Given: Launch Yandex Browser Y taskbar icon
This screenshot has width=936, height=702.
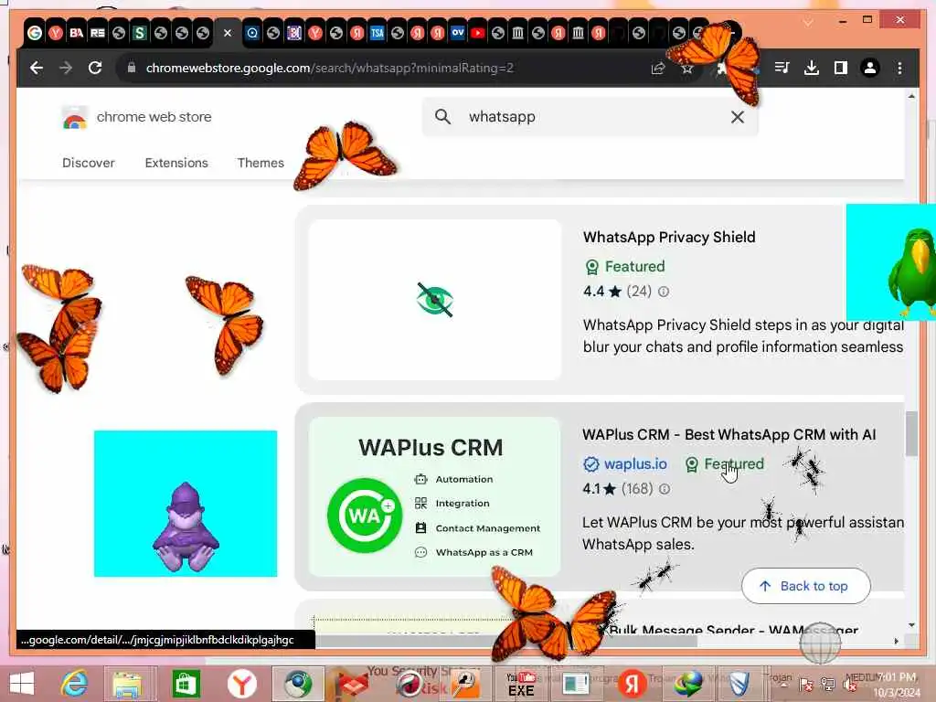Looking at the screenshot, I should (241, 684).
